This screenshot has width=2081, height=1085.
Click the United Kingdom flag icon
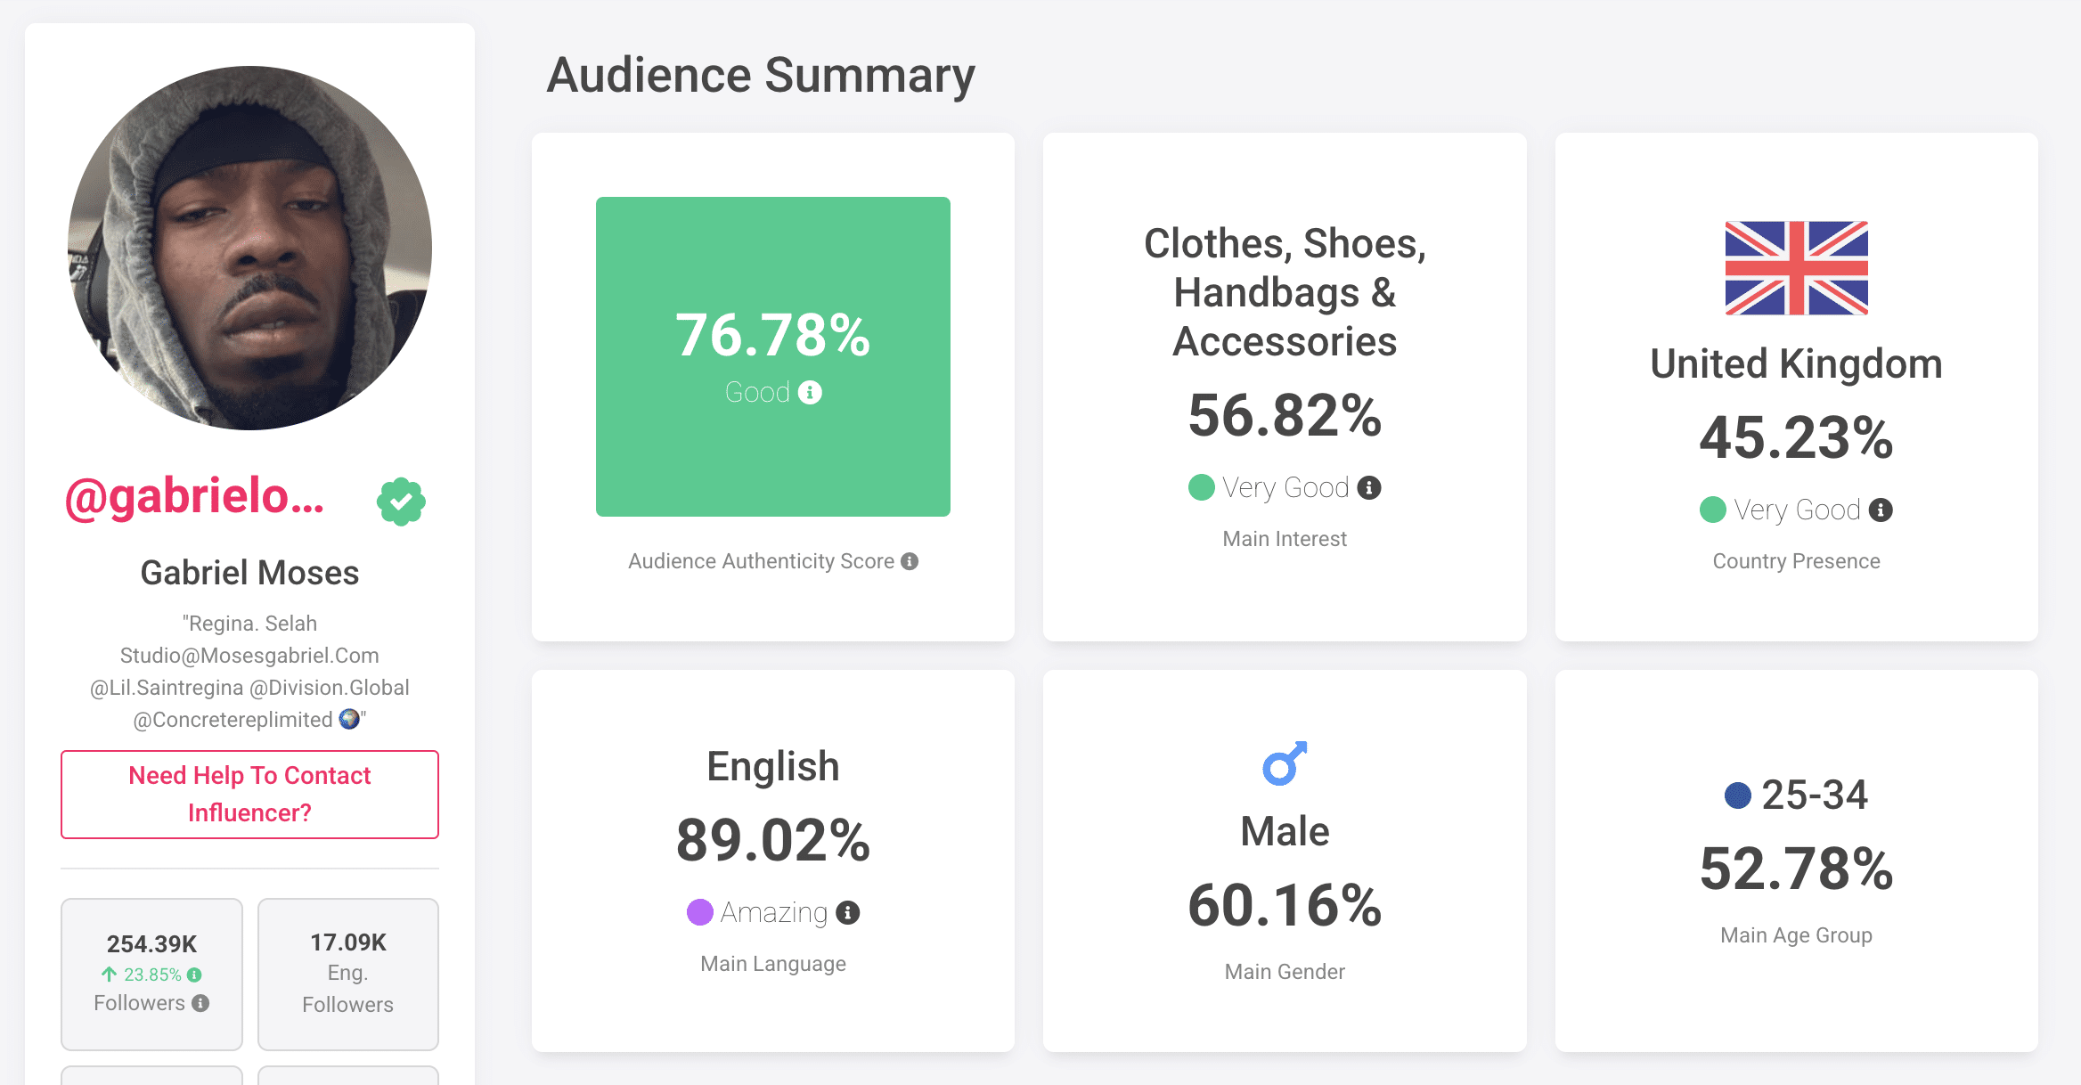[1796, 268]
